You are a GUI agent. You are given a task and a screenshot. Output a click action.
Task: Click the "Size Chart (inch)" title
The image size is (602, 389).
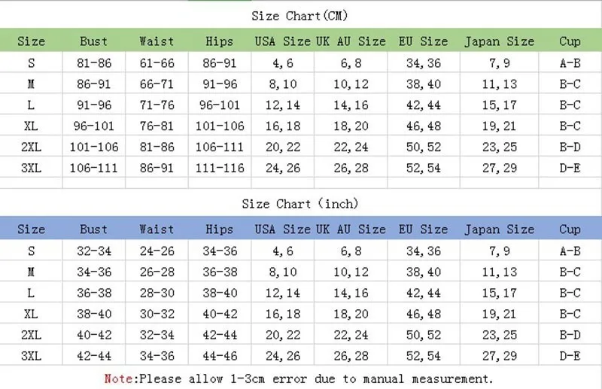(299, 204)
